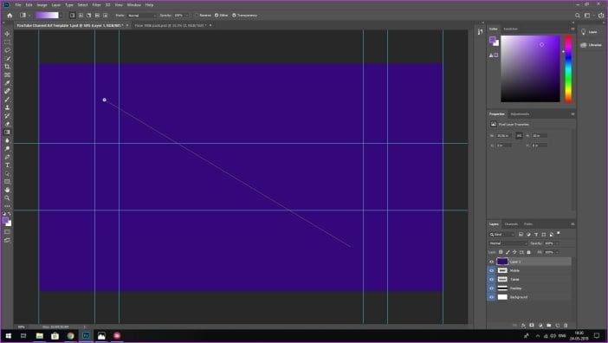Open the Window menu
The height and width of the screenshot is (343, 608).
(133, 5)
